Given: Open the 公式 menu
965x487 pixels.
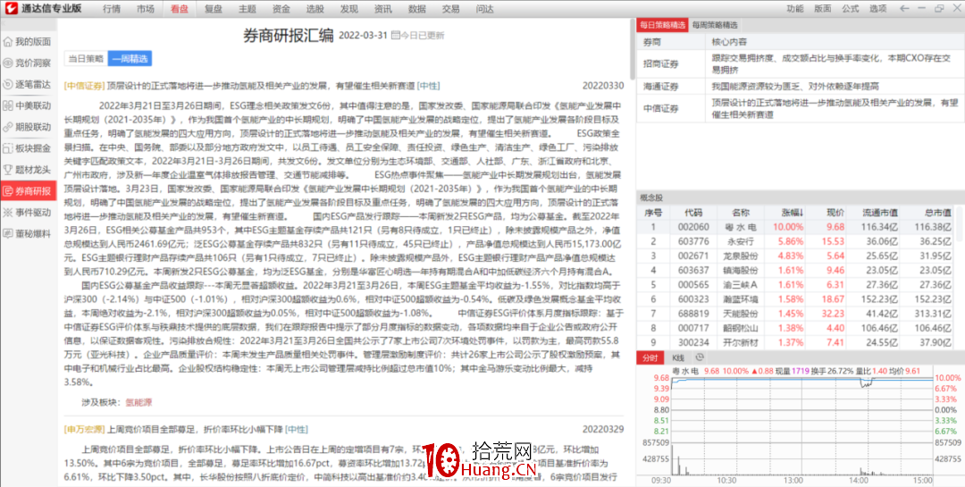Looking at the screenshot, I should pyautogui.click(x=851, y=9).
